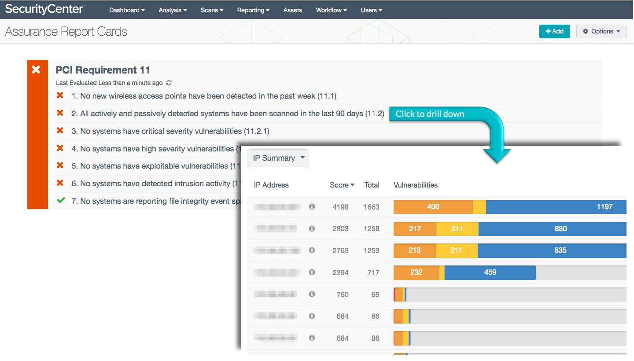Open the Users menu
634x361 pixels.
coord(371,10)
